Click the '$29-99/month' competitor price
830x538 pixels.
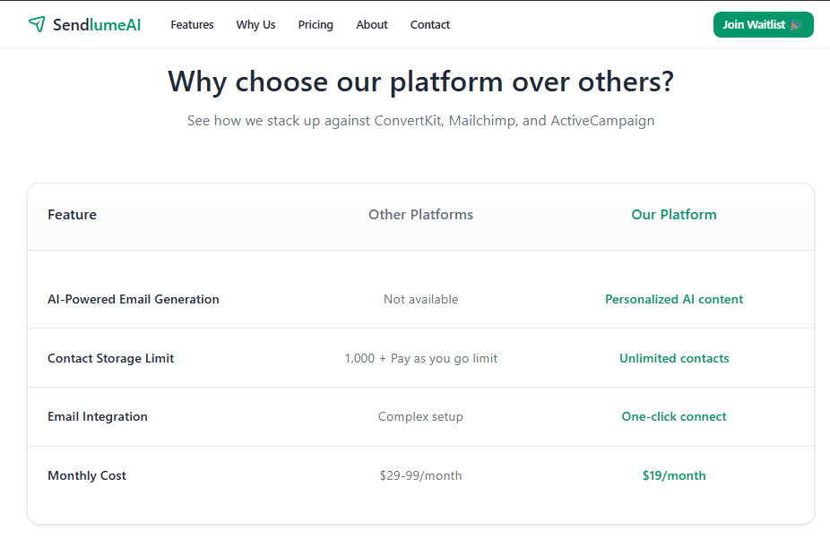click(x=420, y=475)
